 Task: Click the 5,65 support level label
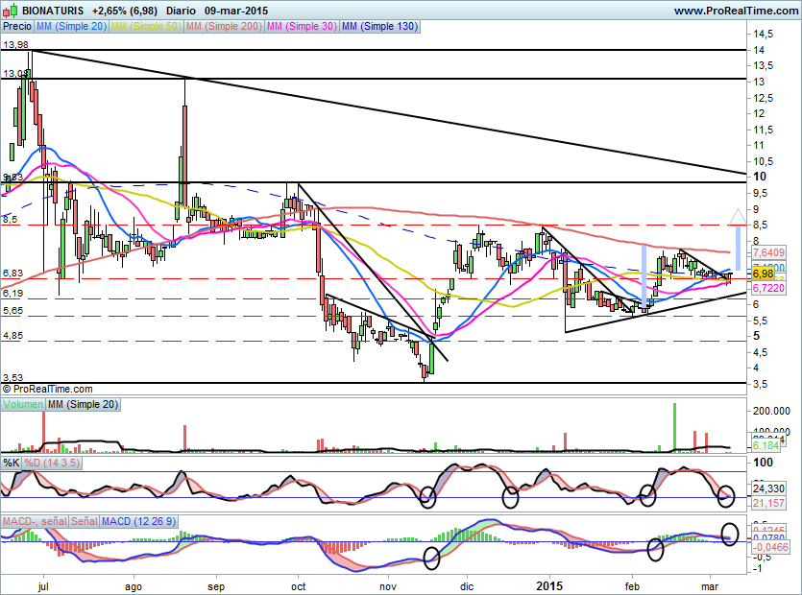[x=12, y=311]
